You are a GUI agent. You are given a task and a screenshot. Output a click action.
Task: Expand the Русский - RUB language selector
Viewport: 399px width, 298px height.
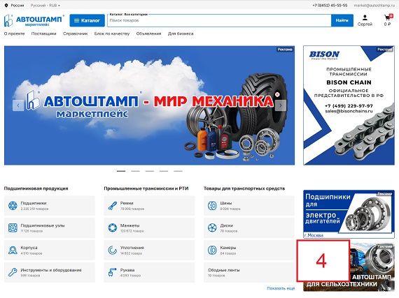[45, 6]
